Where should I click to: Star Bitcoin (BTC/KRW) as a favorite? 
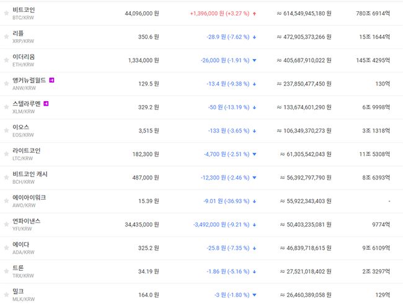[x=6, y=14]
